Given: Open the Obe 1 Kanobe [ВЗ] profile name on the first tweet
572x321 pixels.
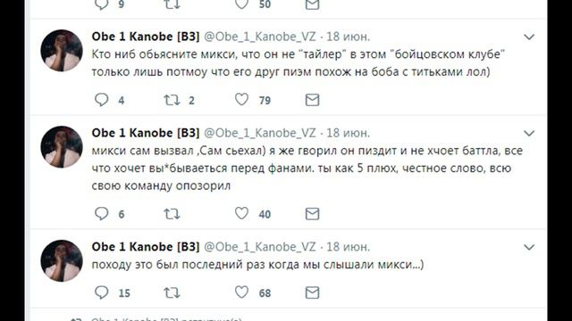Looking at the screenshot, I should click(x=146, y=37).
